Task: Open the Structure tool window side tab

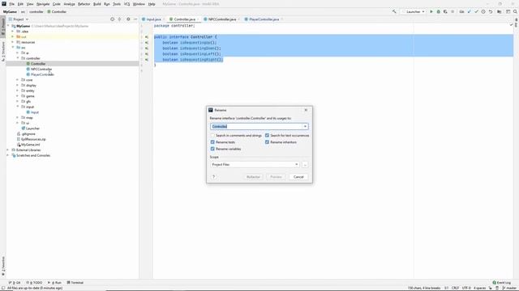Action: click(3, 51)
